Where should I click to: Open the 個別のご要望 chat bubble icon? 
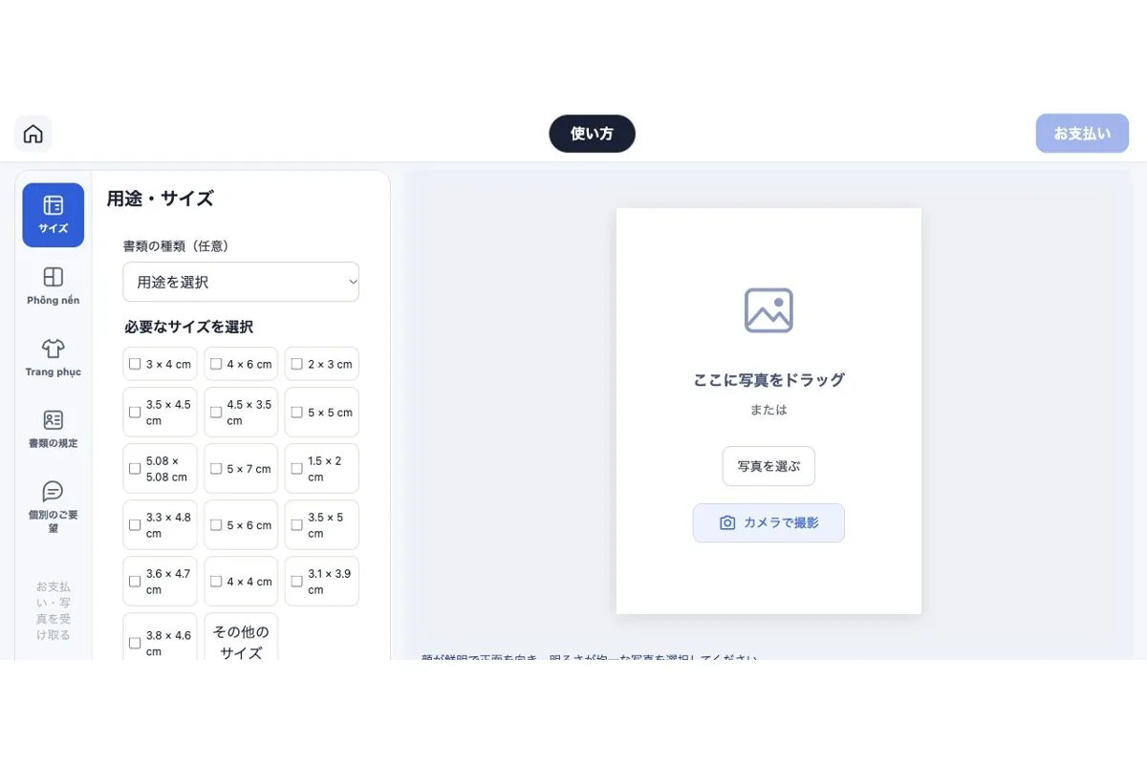pyautogui.click(x=54, y=492)
